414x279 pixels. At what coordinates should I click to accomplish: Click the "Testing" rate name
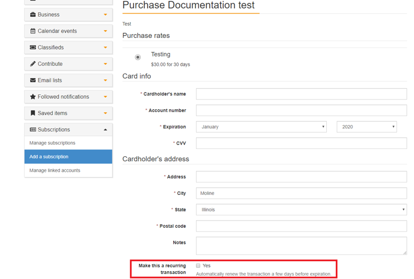coord(160,54)
